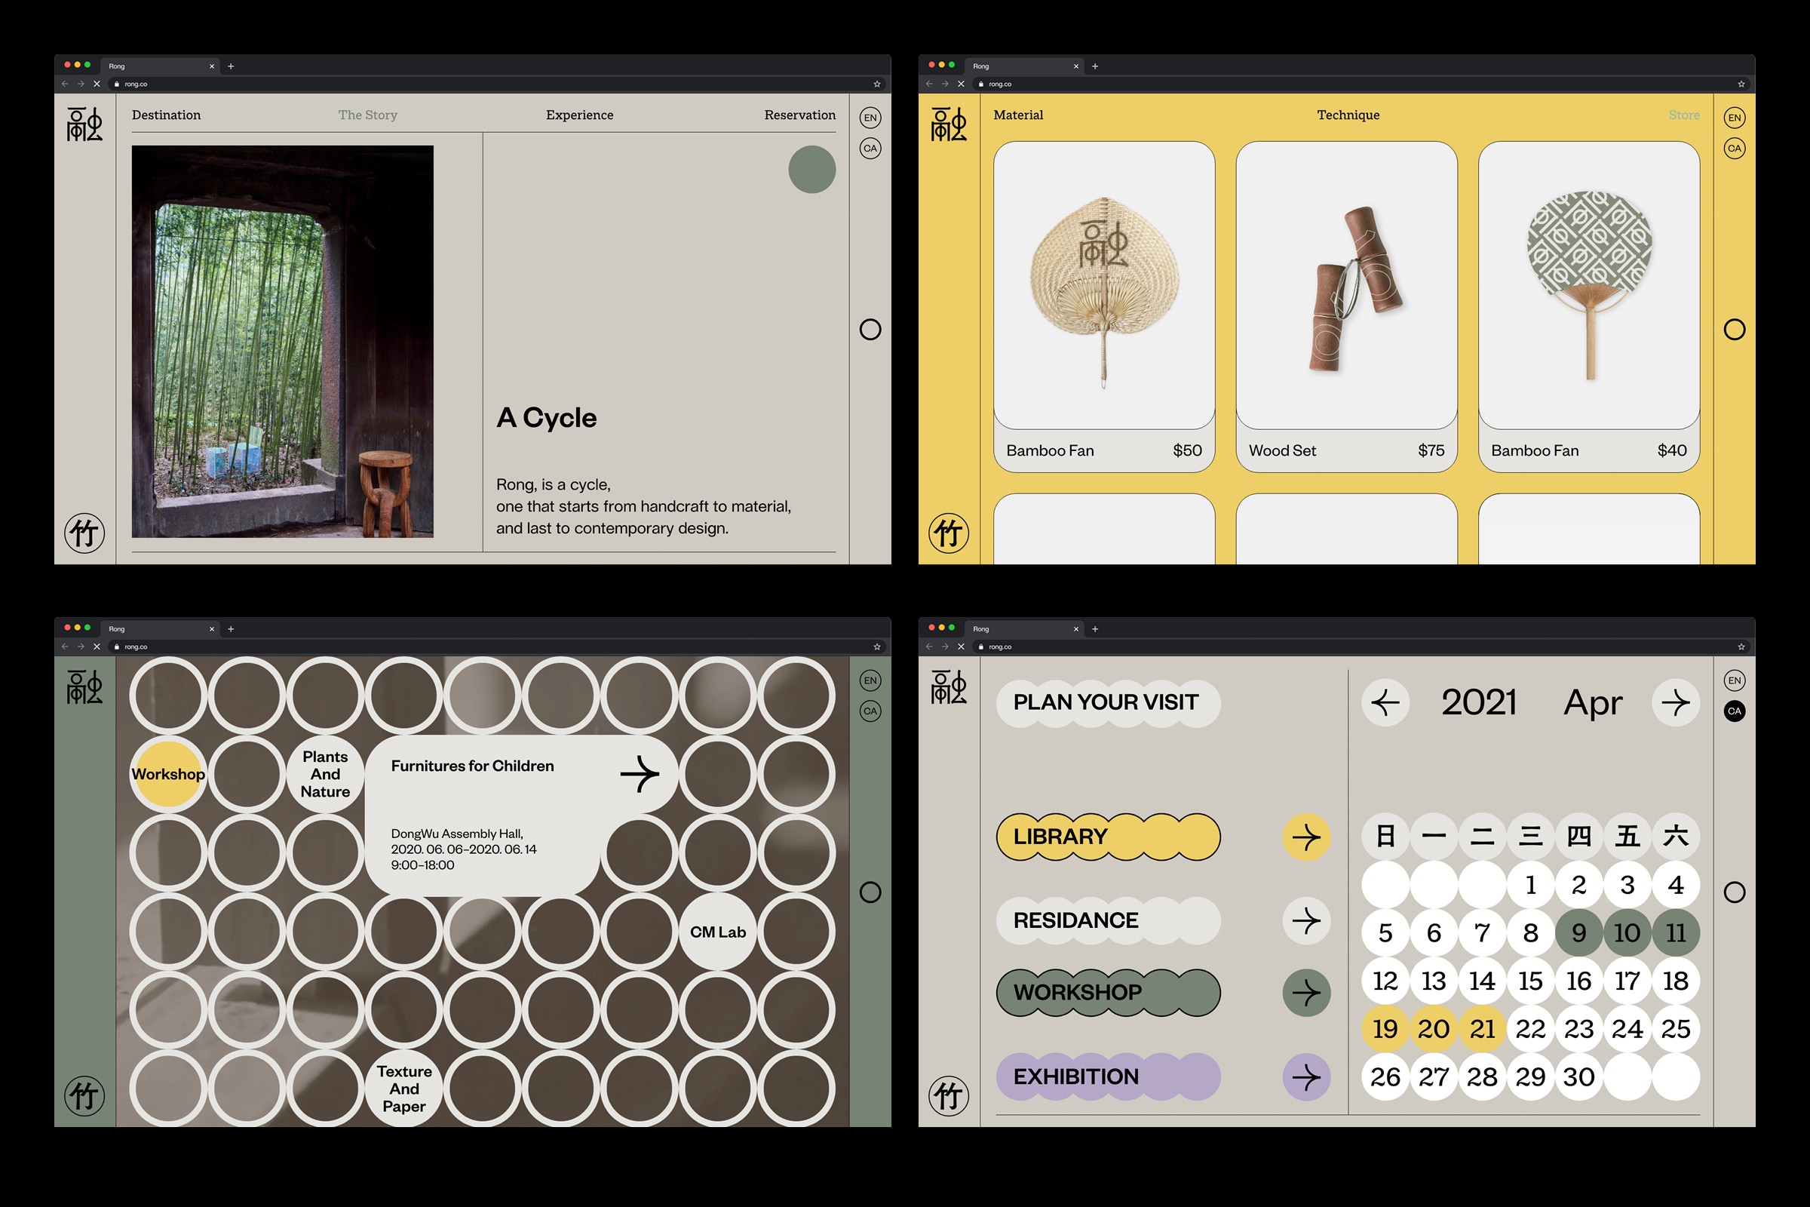1810x1207 pixels.
Task: Click the Reservation navigation link
Action: pos(799,115)
